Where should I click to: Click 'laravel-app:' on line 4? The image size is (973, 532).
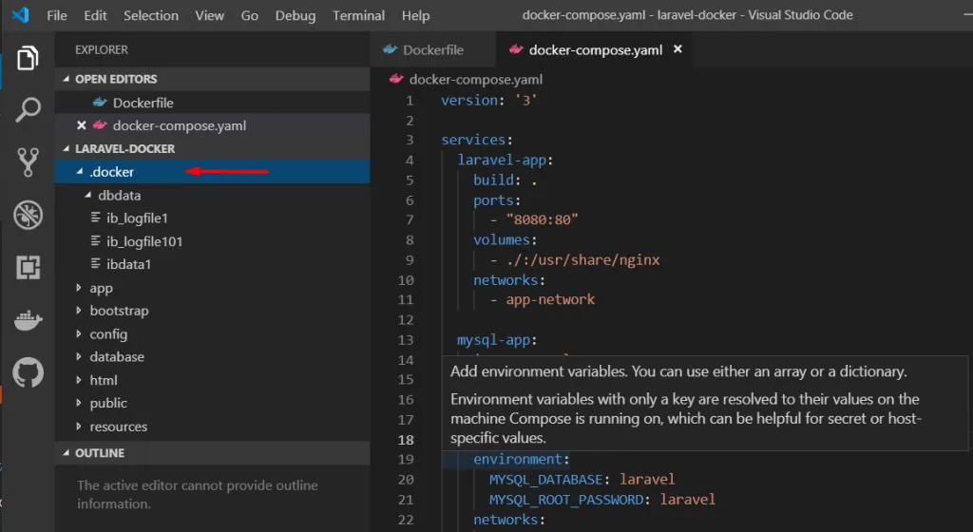(x=506, y=160)
